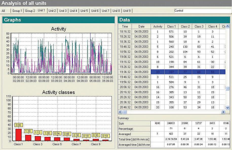Image resolution: width=232 pixels, height=150 pixels.
Task: View the Unit 8 tab
Action: point(116,11)
